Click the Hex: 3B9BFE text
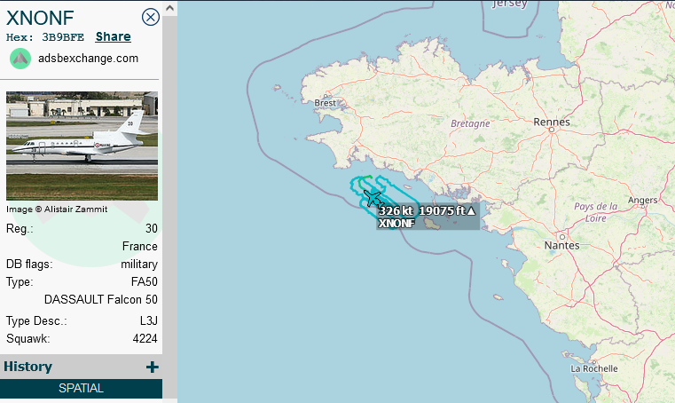The image size is (675, 403). coord(45,37)
